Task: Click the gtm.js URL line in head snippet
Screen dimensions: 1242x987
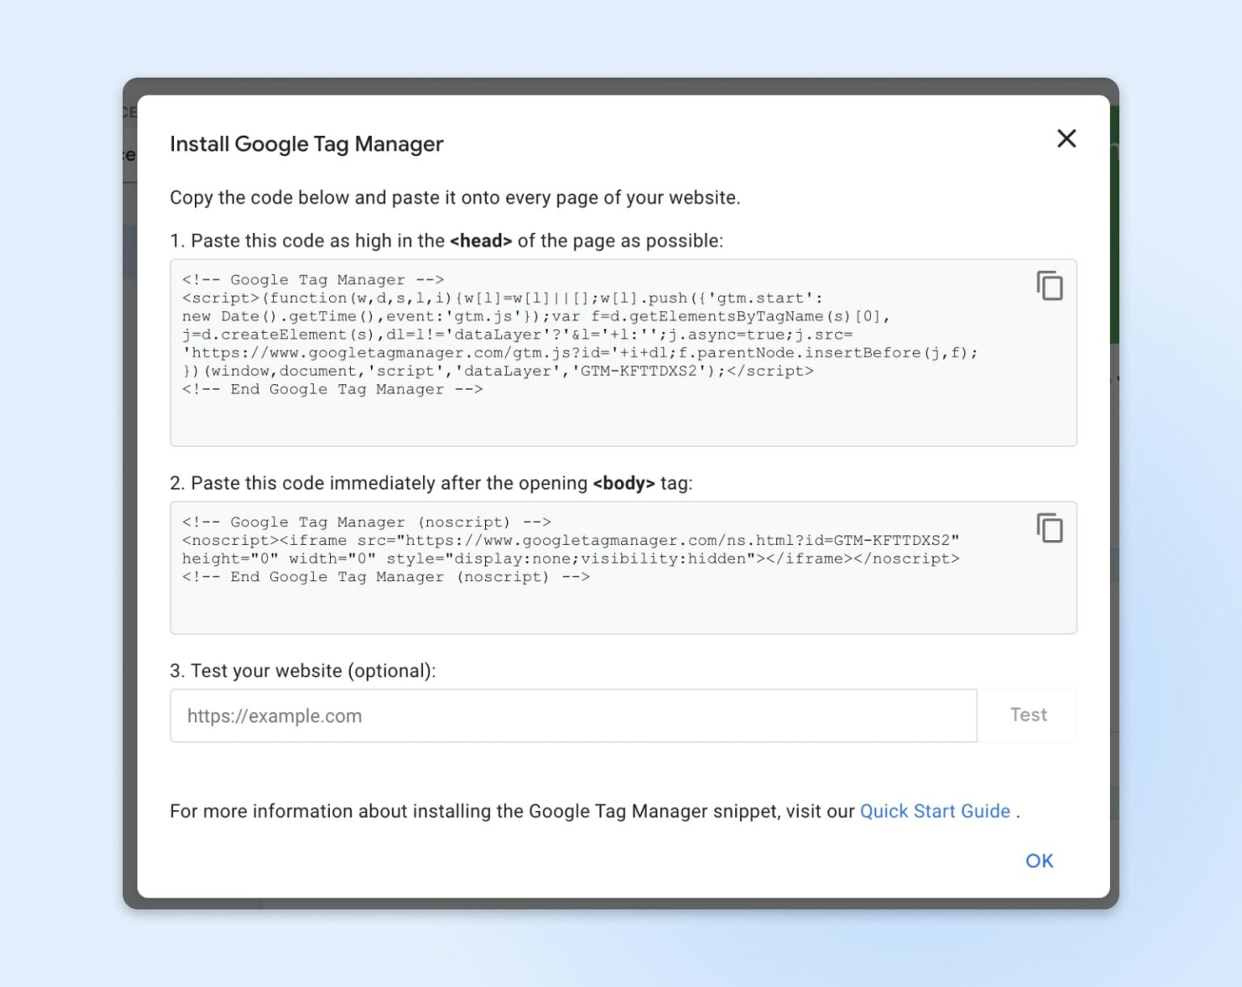Action: pos(579,353)
